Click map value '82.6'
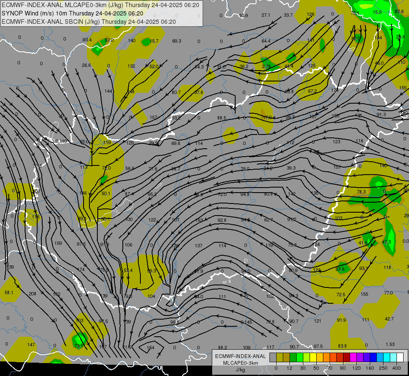 [x=399, y=11]
